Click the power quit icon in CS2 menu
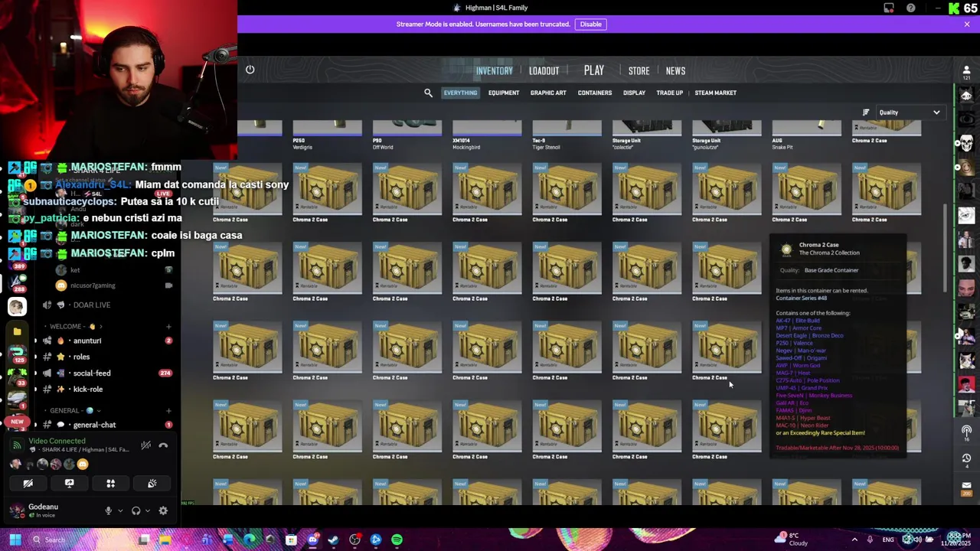 (250, 70)
